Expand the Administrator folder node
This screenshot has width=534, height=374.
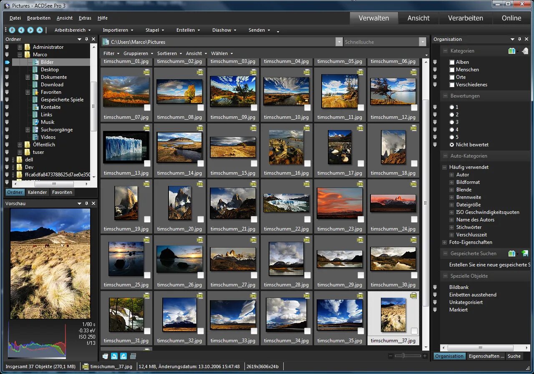[x=20, y=47]
